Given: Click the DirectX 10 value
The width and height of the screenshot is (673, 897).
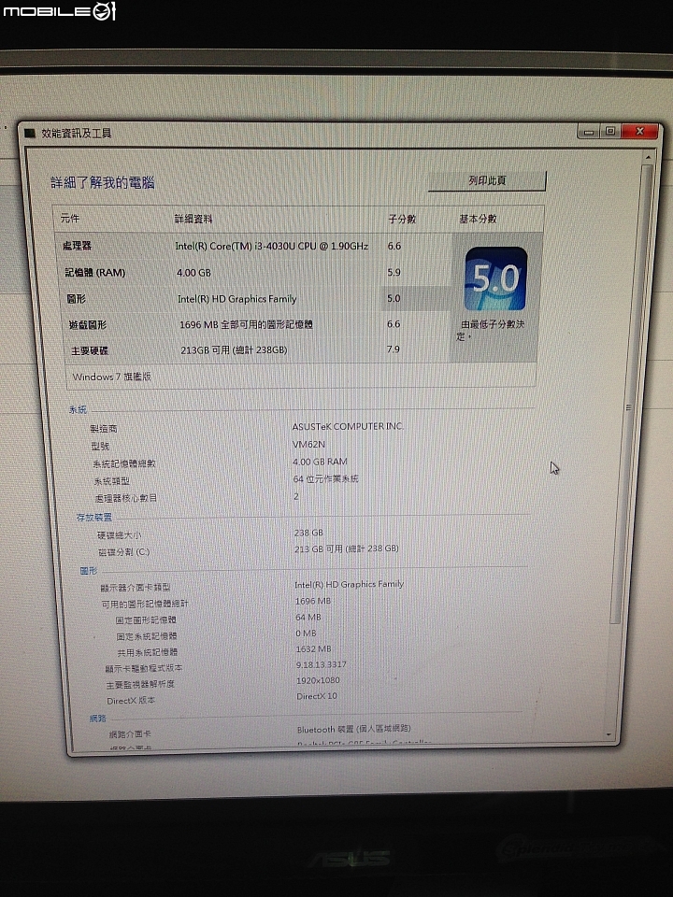Looking at the screenshot, I should 317,696.
